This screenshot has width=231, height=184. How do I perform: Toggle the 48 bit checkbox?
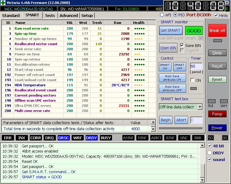(210, 146)
